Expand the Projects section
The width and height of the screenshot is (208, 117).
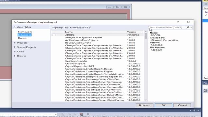[15, 43]
